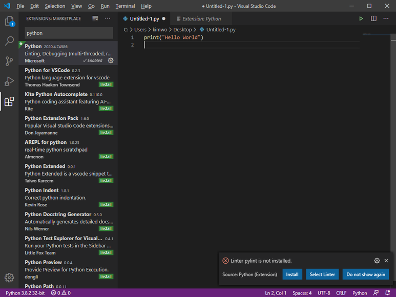396x297 pixels.
Task: Change end of line via CRLF
Action: (341, 293)
